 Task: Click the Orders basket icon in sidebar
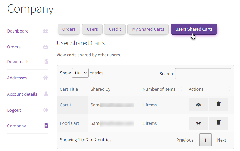pyautogui.click(x=45, y=47)
